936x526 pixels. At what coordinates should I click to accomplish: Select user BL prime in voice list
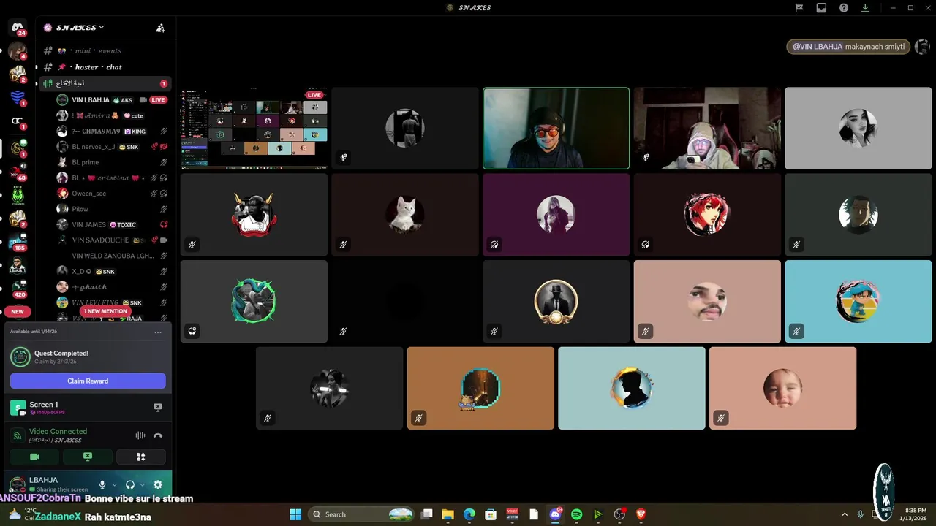(x=113, y=162)
